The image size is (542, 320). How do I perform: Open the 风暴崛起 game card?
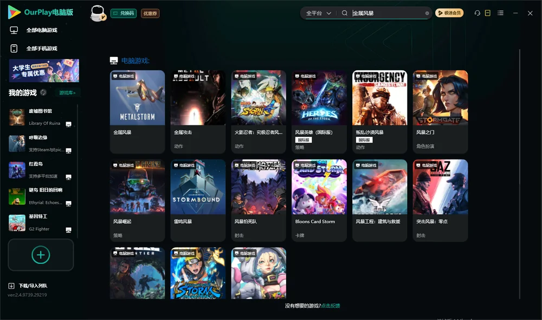[138, 201]
